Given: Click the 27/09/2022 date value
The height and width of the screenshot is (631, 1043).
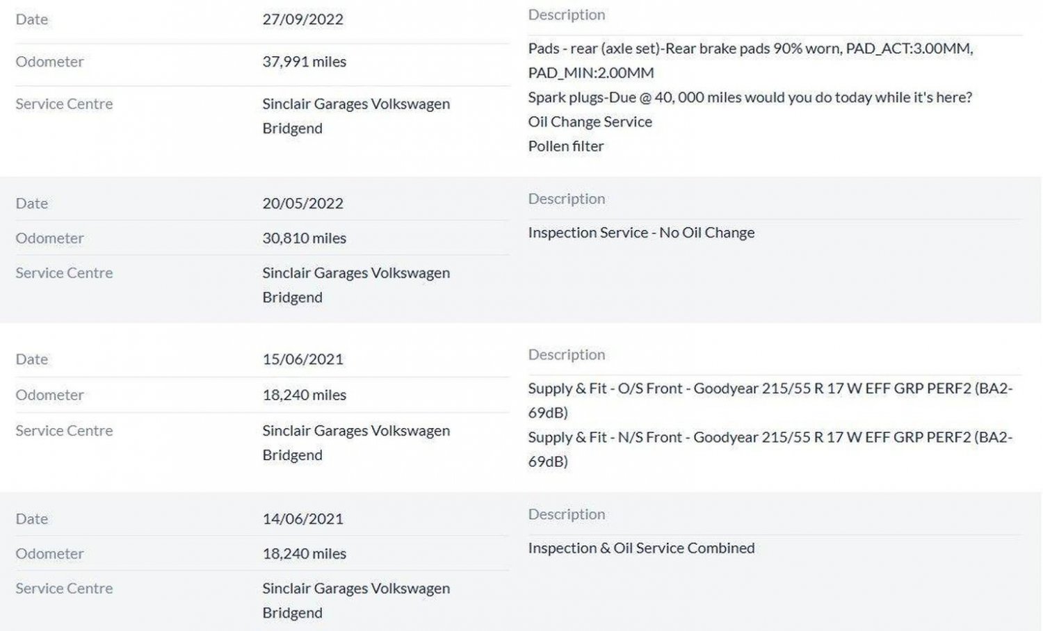Looking at the screenshot, I should (302, 19).
